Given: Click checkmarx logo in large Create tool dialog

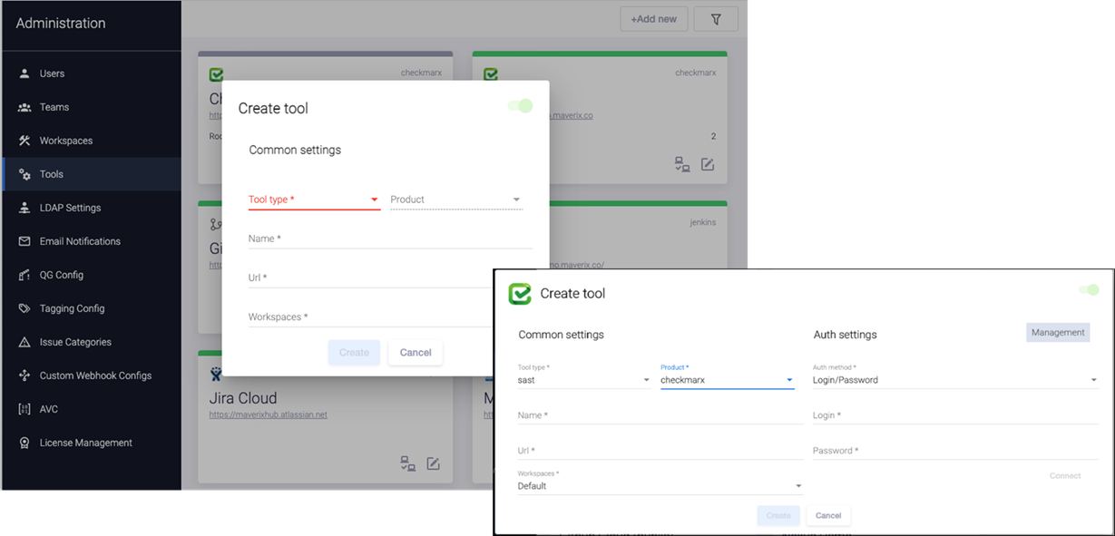Looking at the screenshot, I should point(519,294).
